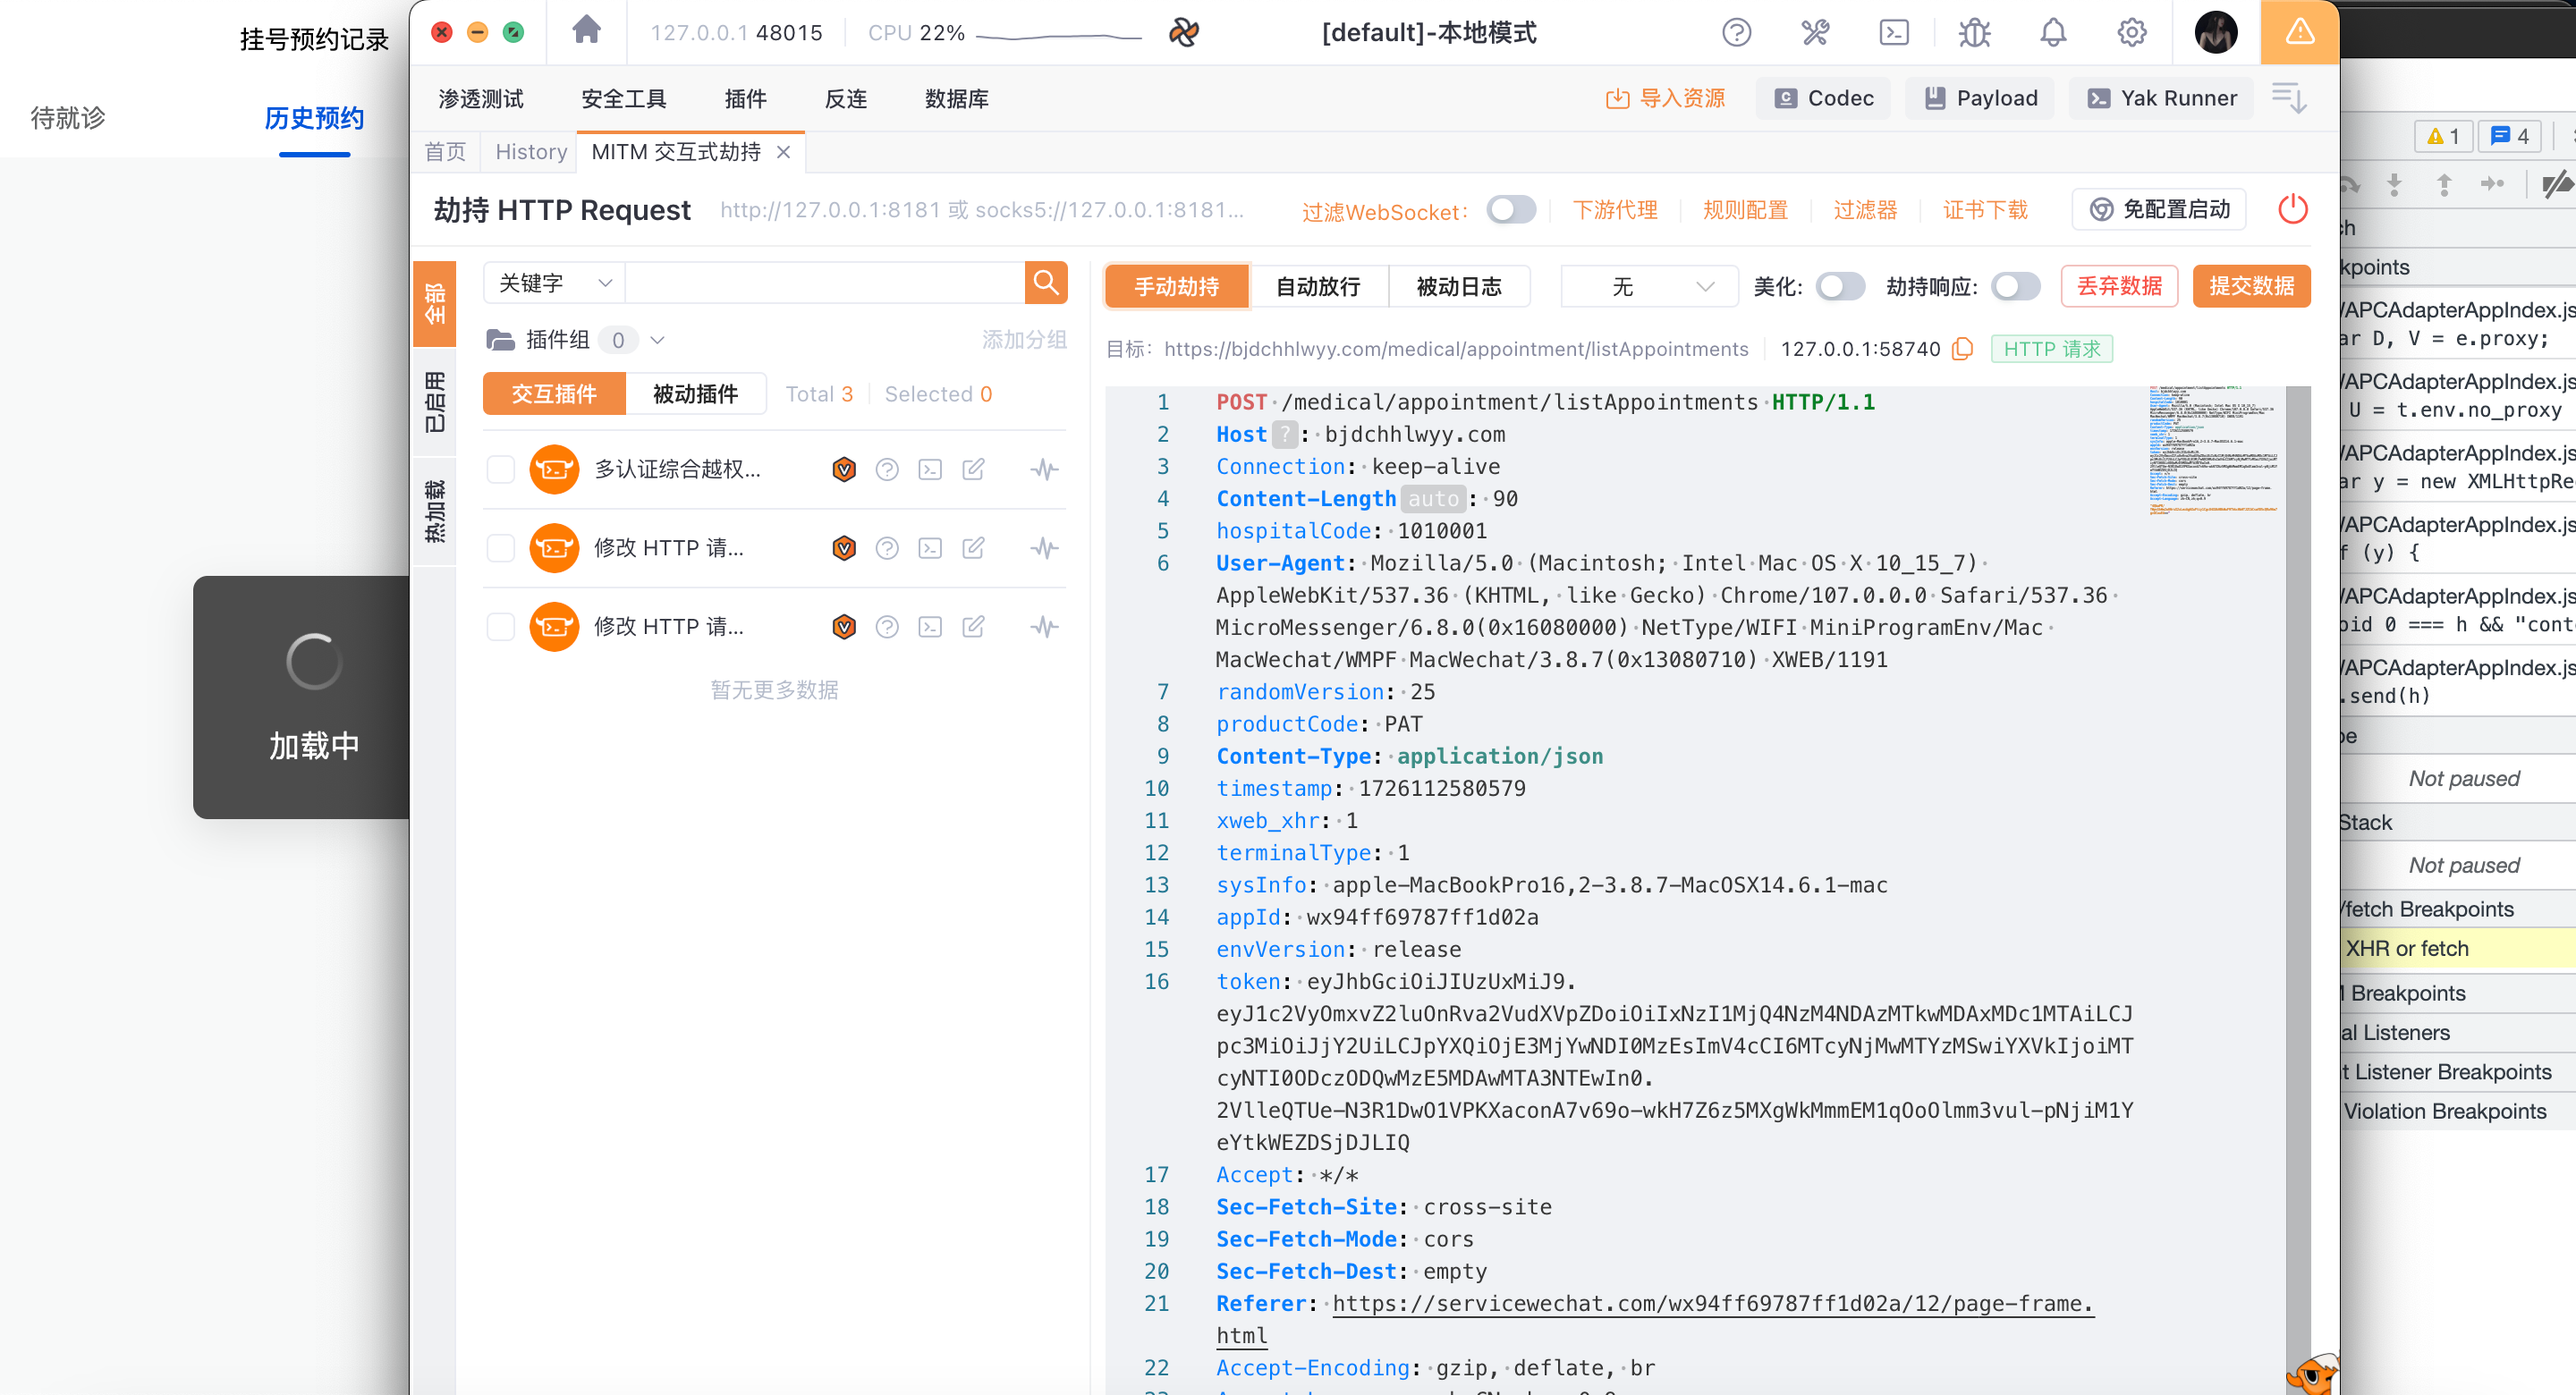This screenshot has height=1395, width=2576.
Task: Open the 插件 menu
Action: (x=745, y=99)
